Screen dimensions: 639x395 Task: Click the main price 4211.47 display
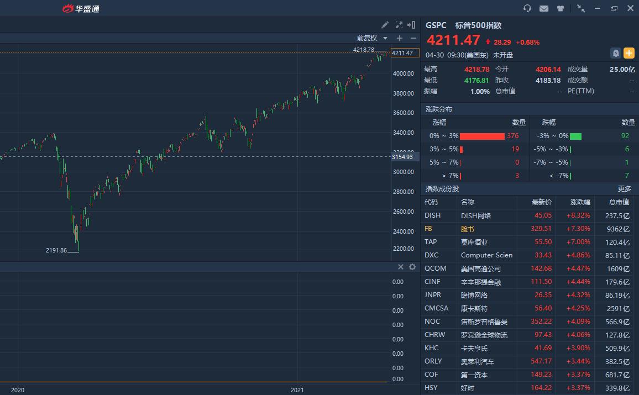[453, 40]
